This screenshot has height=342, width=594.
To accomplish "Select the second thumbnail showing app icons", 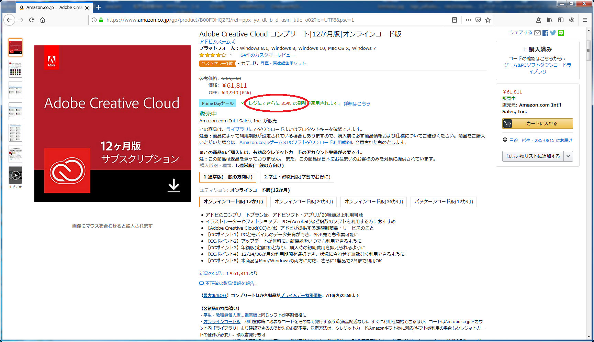I will coord(15,69).
